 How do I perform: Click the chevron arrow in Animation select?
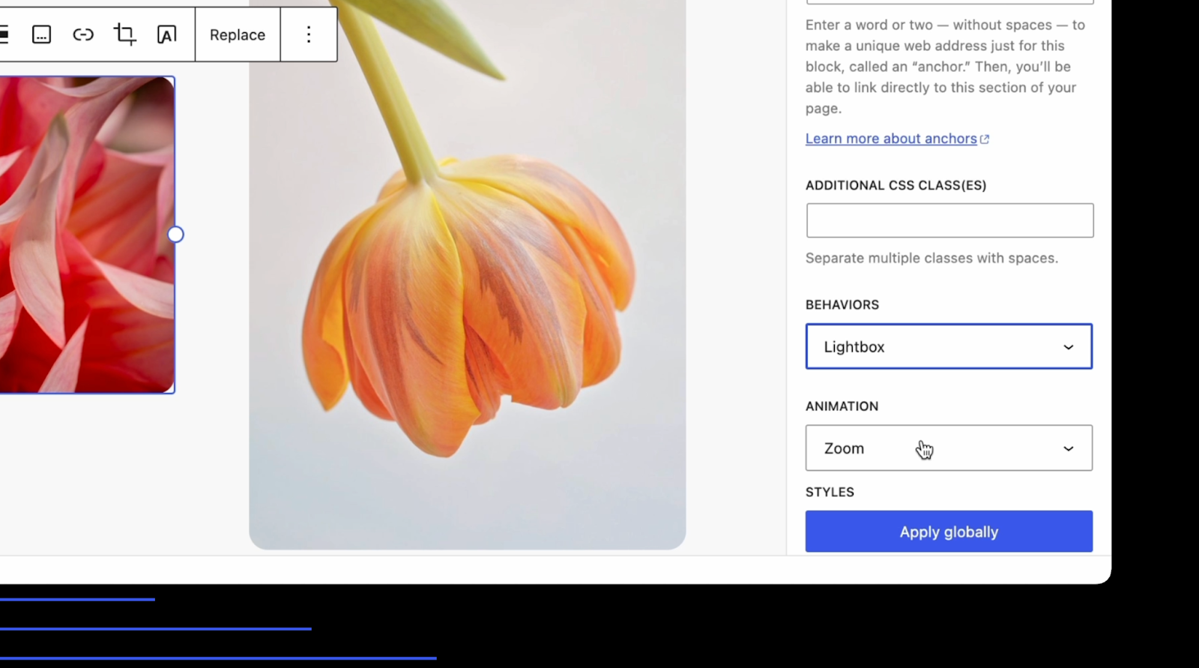tap(1068, 448)
